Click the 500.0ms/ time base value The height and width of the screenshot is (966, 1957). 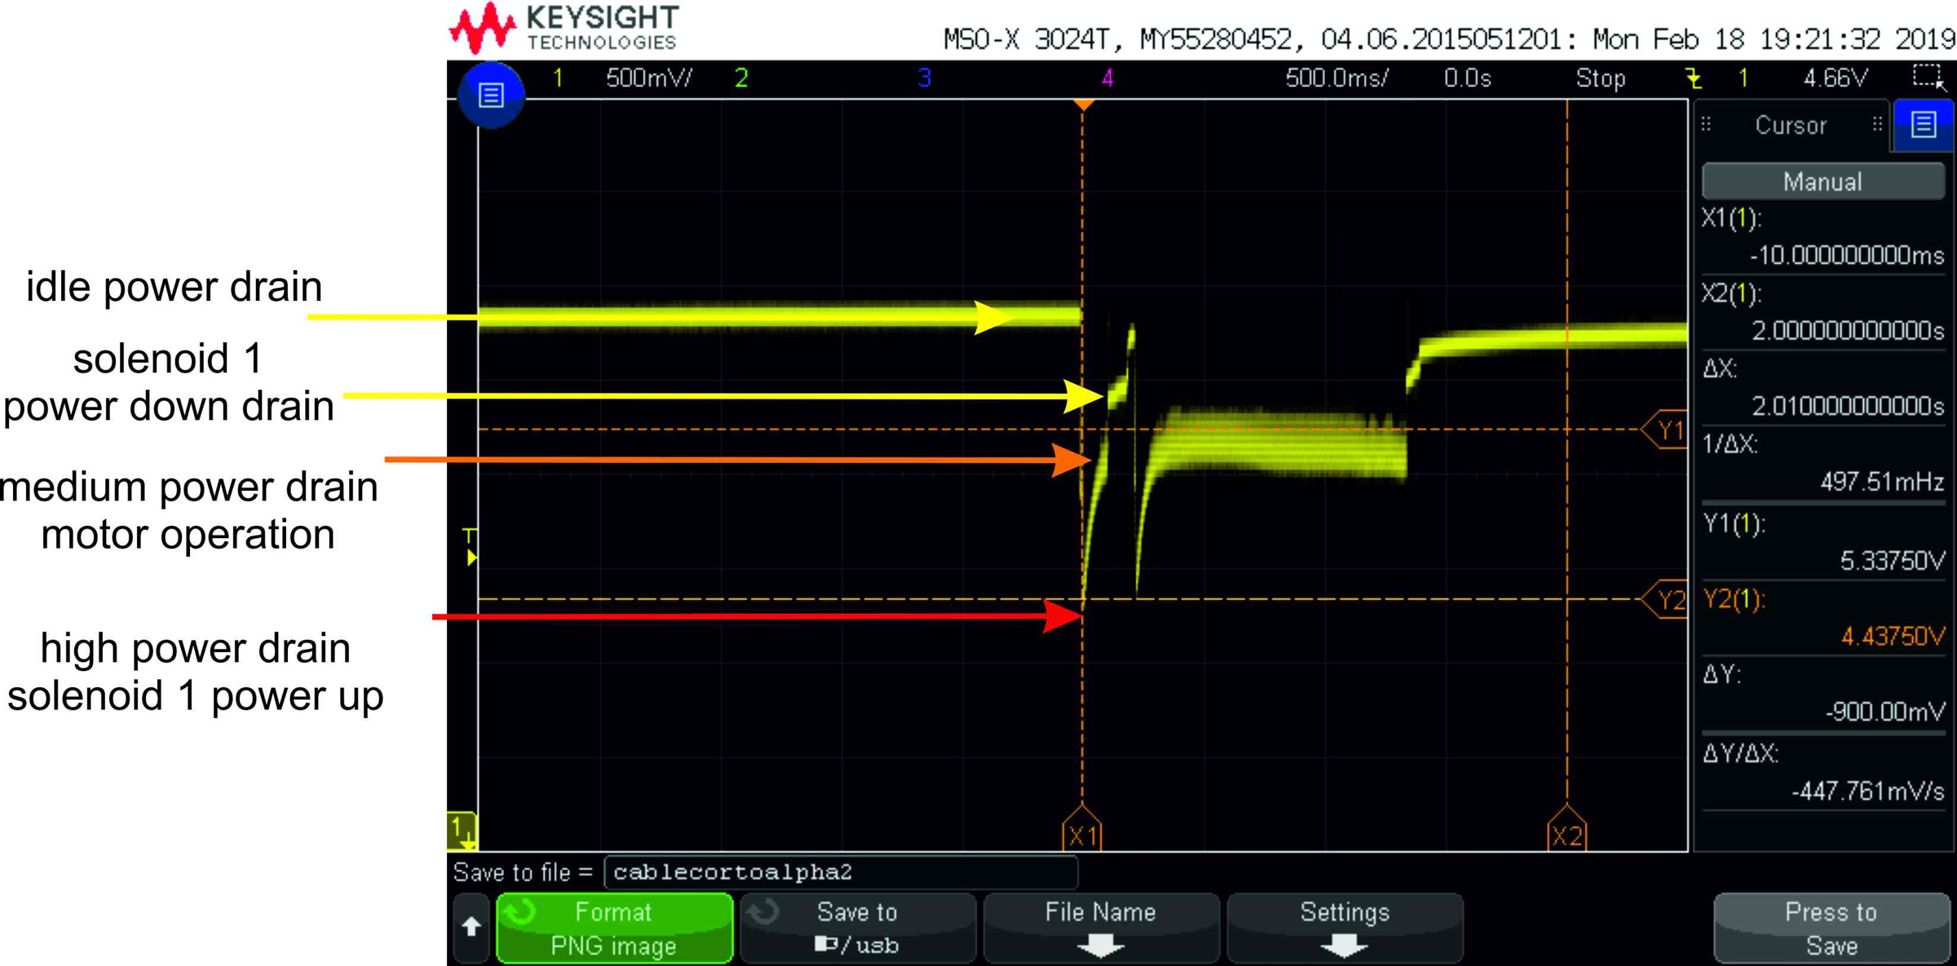point(1337,78)
